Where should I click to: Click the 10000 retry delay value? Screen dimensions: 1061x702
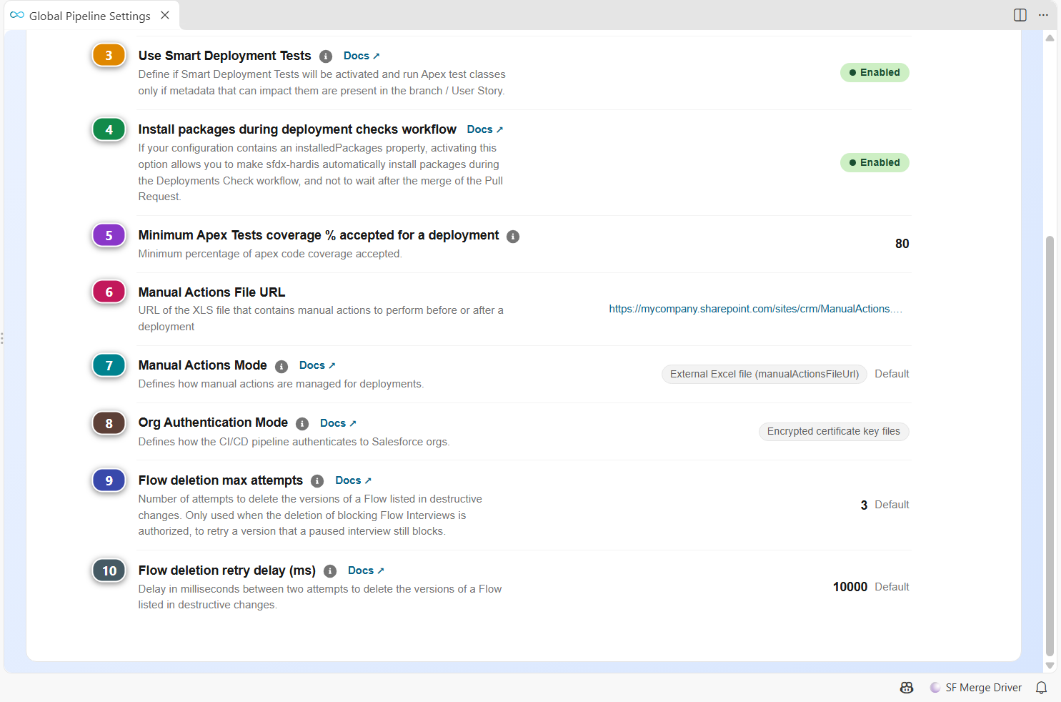point(850,587)
